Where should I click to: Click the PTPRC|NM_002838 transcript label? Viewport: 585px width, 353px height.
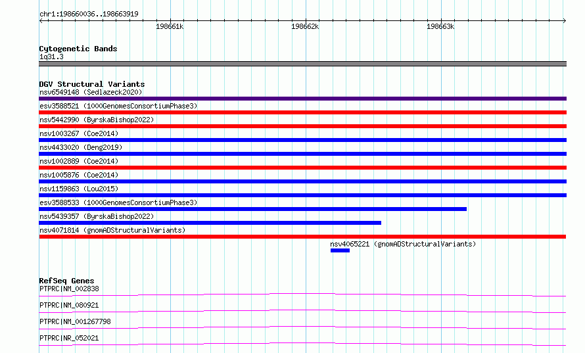click(69, 289)
